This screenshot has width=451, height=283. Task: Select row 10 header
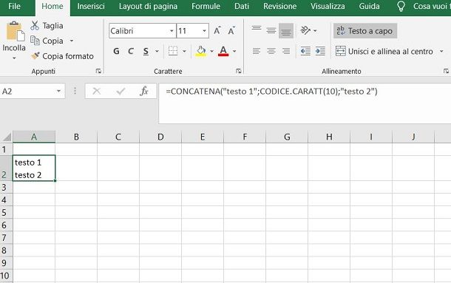[x=6, y=276]
